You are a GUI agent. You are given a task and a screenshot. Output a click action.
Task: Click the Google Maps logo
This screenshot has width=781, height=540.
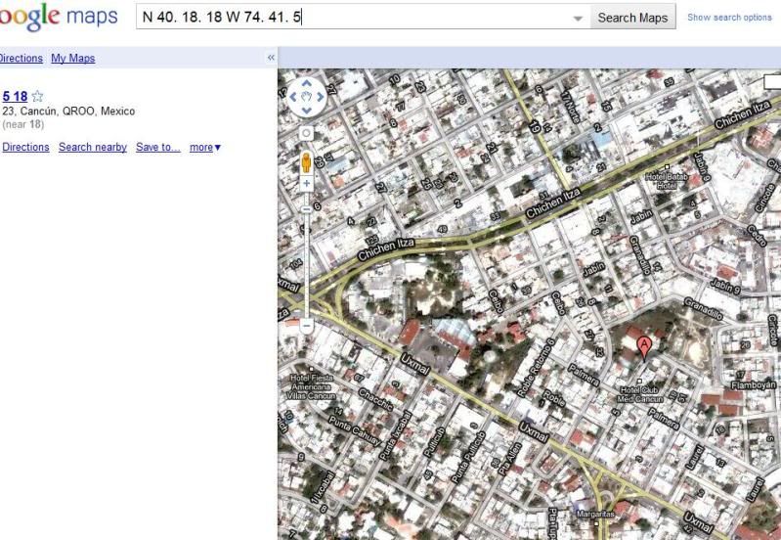pyautogui.click(x=59, y=17)
